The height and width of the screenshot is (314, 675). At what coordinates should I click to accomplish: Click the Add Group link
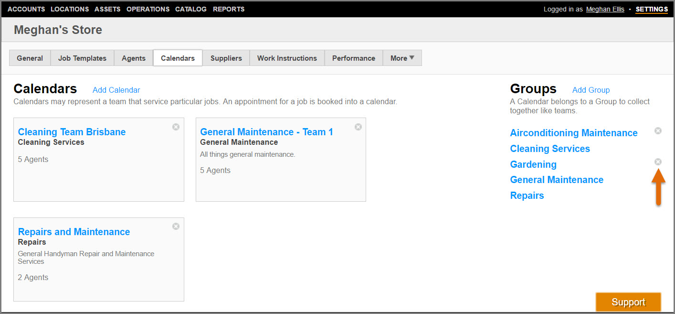[x=591, y=90]
